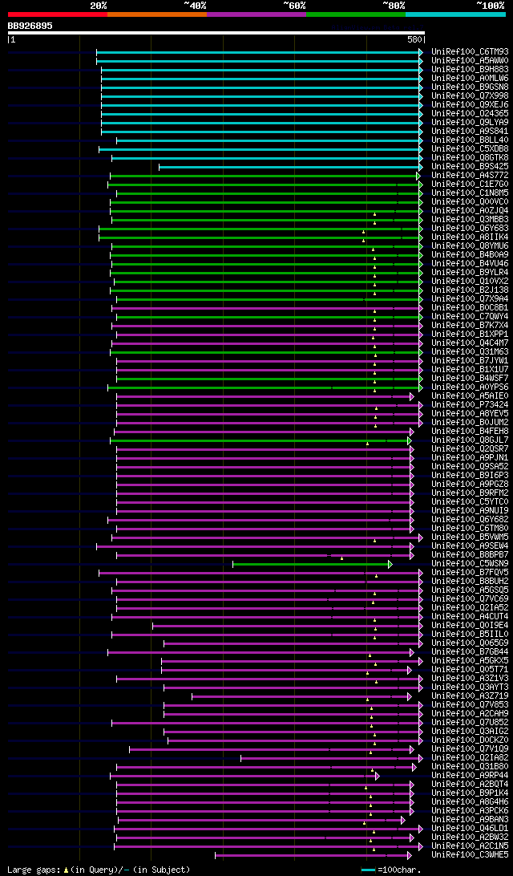This screenshot has width=513, height=876.
Task: Click the orange ~40% segment of the identity scale
Action: 157,14
